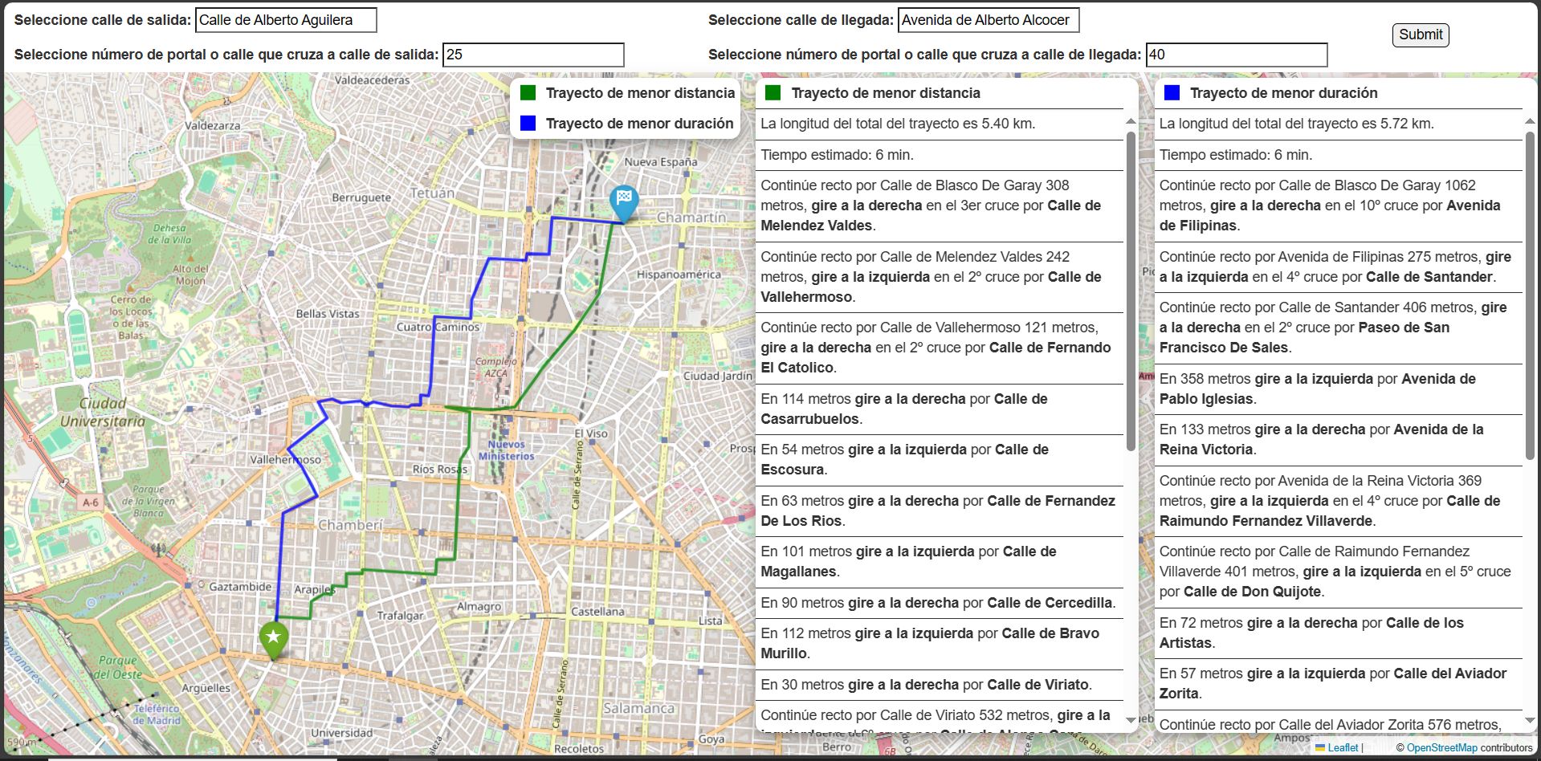
Task: Click the railway station icon near Chamartín
Action: [x=686, y=173]
